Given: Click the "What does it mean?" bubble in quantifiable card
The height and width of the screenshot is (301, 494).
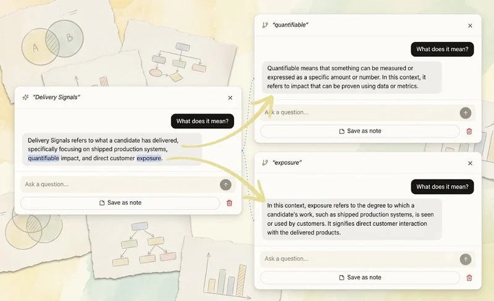Looking at the screenshot, I should tap(442, 49).
